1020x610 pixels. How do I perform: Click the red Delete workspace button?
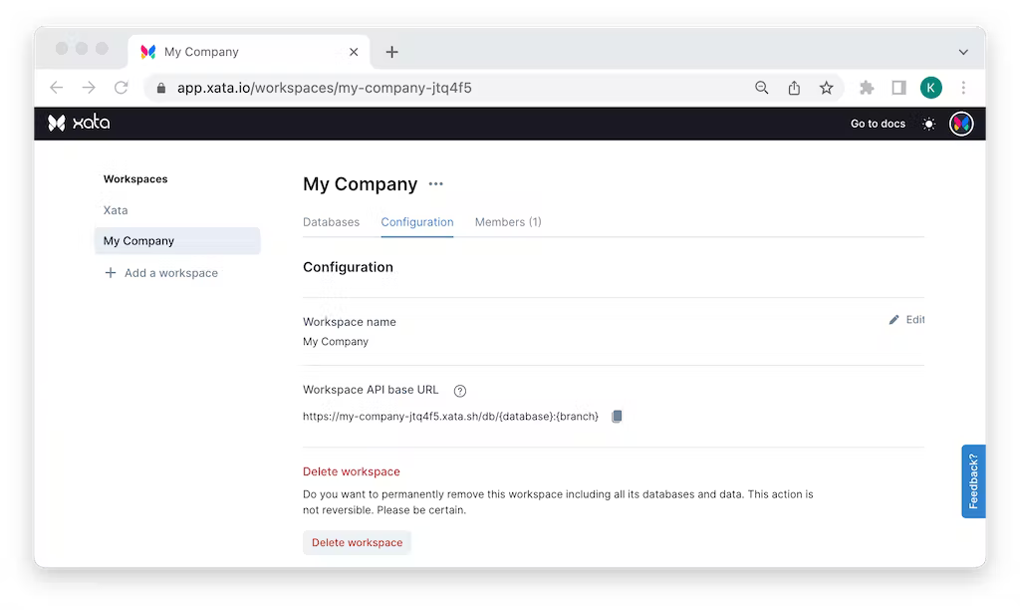click(x=358, y=542)
